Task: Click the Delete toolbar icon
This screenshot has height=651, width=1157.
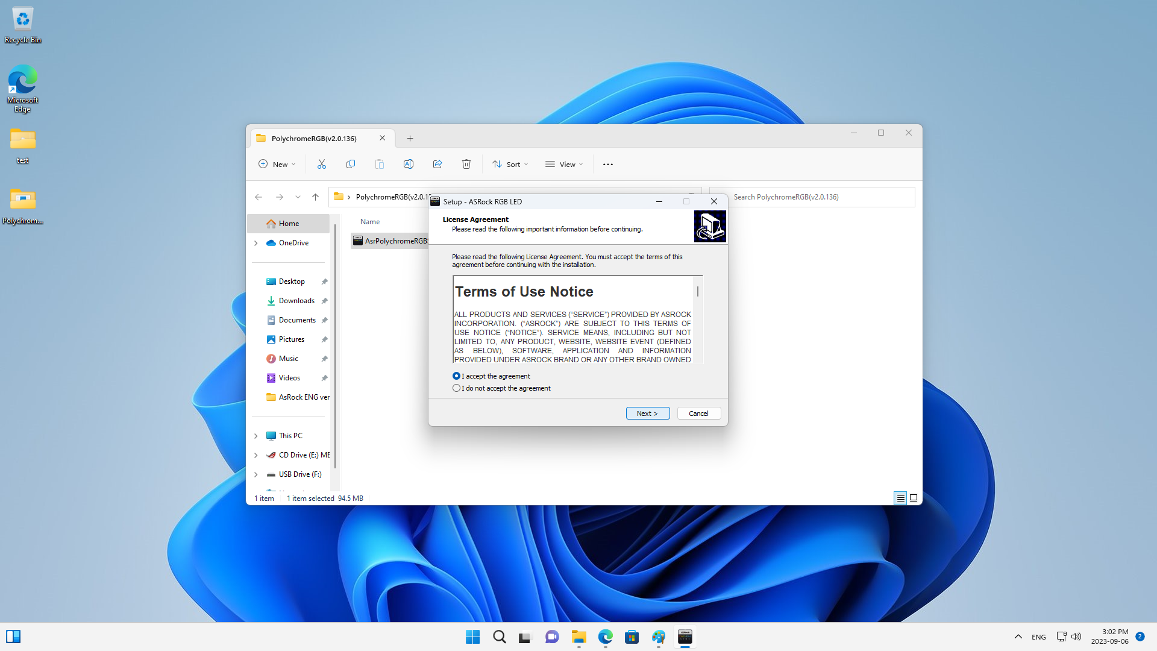Action: (x=466, y=164)
